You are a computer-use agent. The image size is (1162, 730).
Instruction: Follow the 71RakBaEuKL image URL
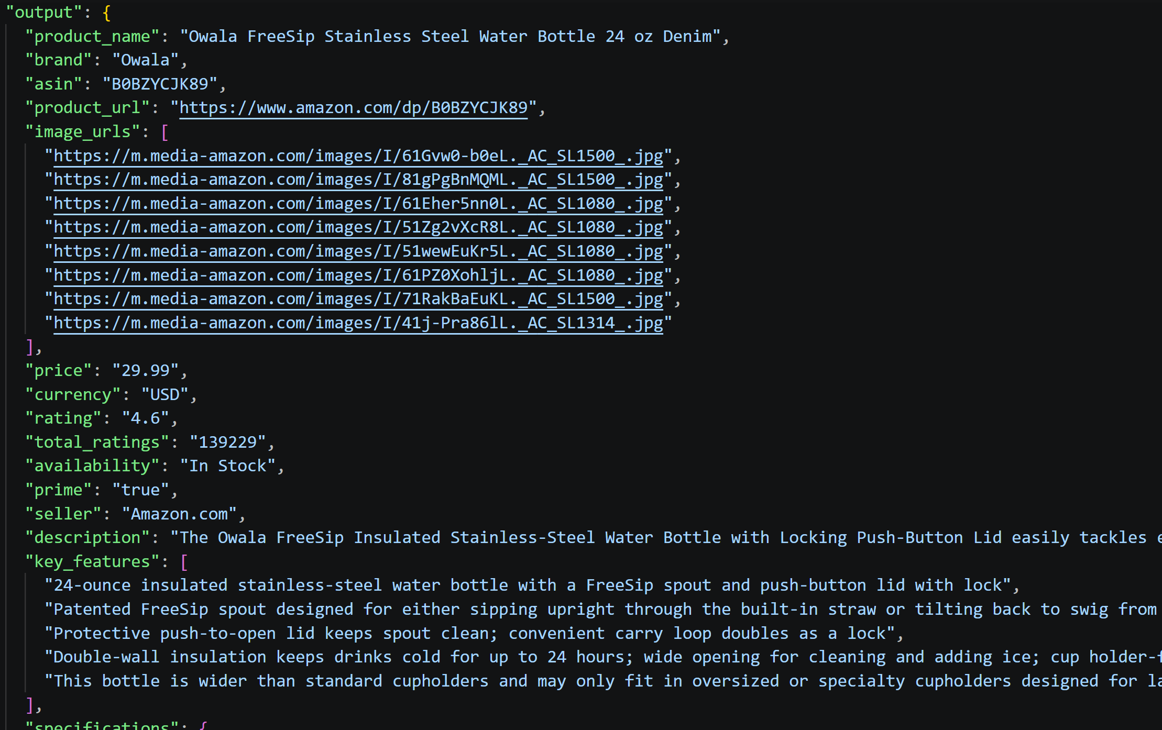click(358, 299)
